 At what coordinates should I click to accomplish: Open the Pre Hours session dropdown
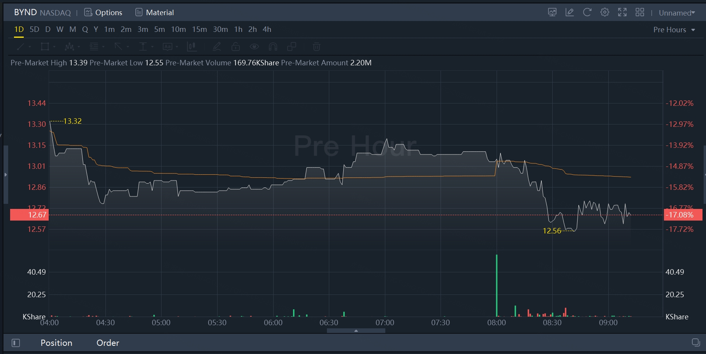tap(674, 30)
